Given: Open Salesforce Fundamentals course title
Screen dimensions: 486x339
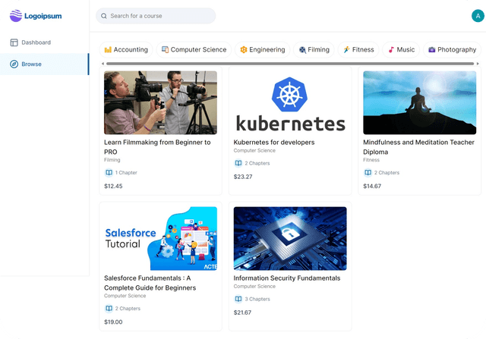Looking at the screenshot, I should coord(150,283).
